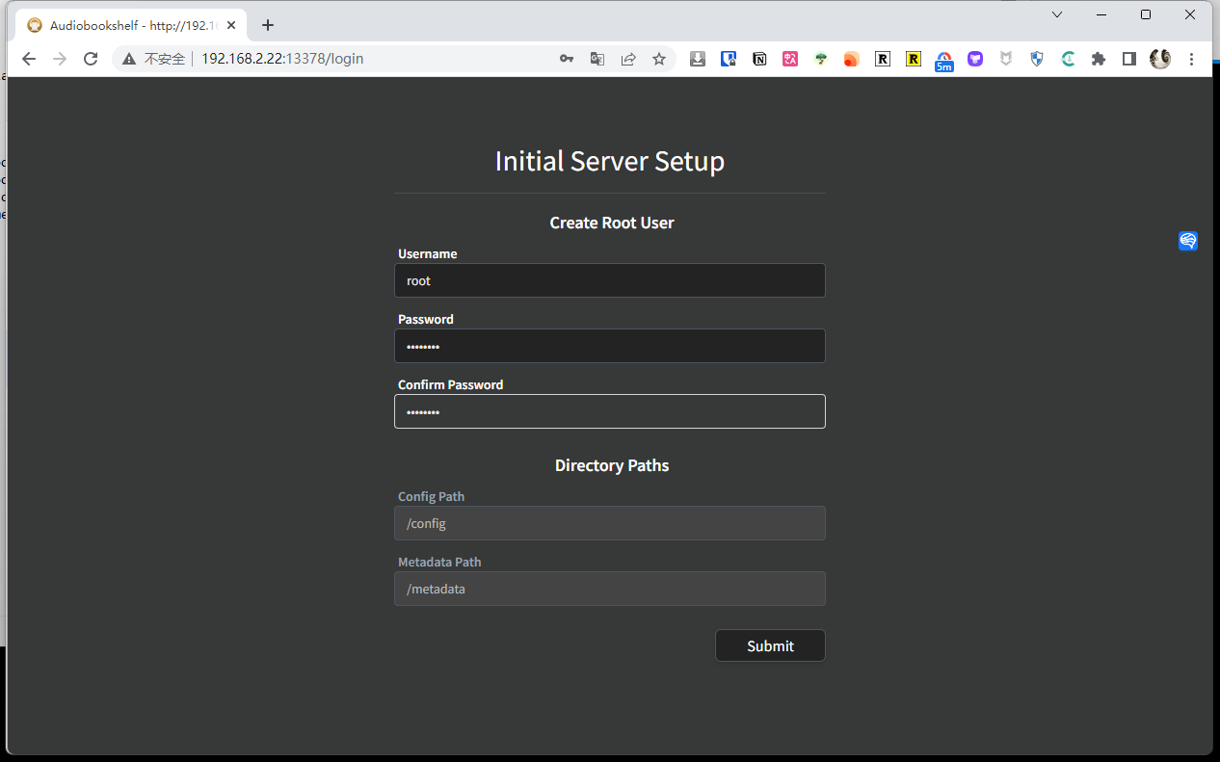Expand the tab search chevron
The width and height of the screenshot is (1220, 762).
[1057, 14]
